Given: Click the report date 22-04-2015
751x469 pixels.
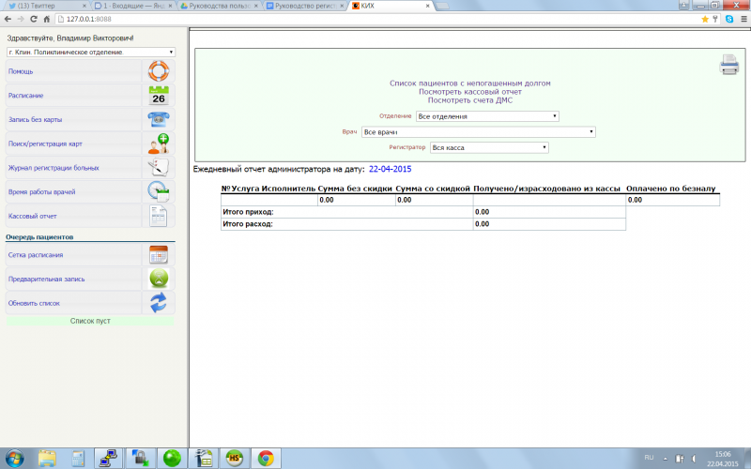Looking at the screenshot, I should pyautogui.click(x=390, y=170).
